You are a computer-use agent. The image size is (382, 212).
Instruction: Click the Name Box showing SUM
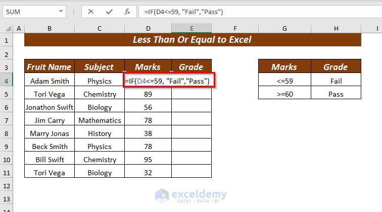[34, 12]
